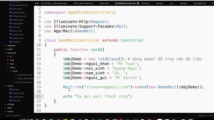Click the Line 21, Column 9 status text
The width and height of the screenshot is (214, 120).
click(x=13, y=116)
